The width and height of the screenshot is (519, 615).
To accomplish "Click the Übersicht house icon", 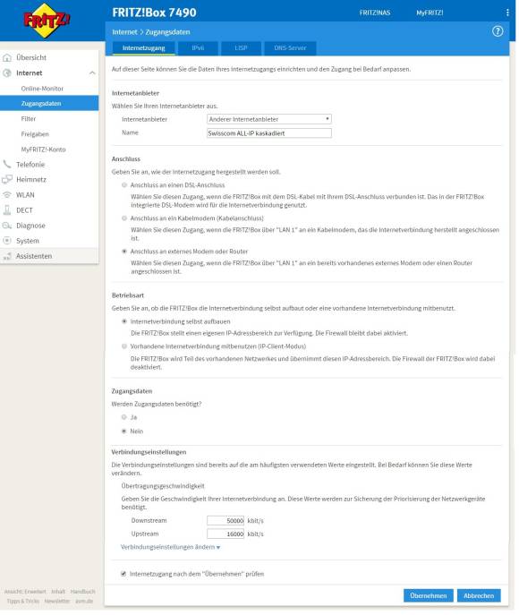I will tap(7, 57).
